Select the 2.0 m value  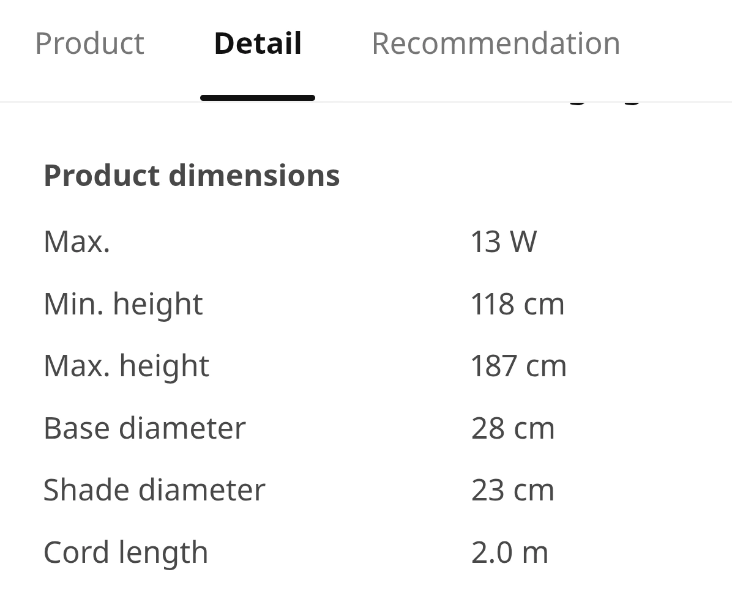pyautogui.click(x=510, y=552)
